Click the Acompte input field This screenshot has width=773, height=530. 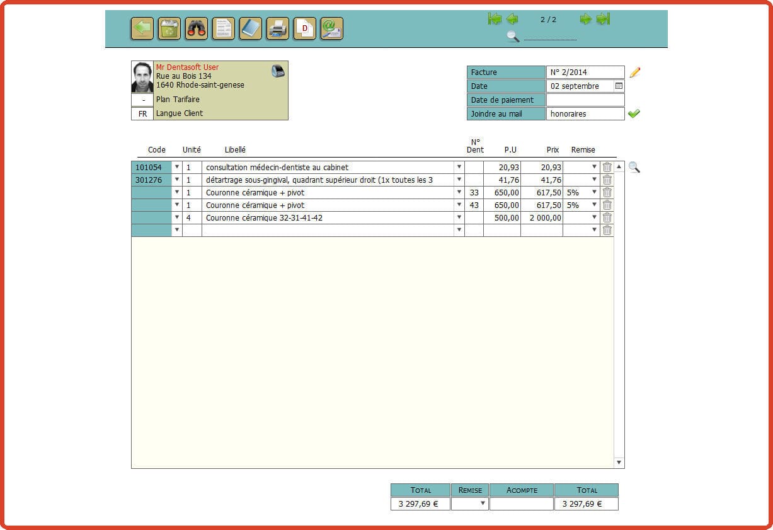(x=522, y=504)
